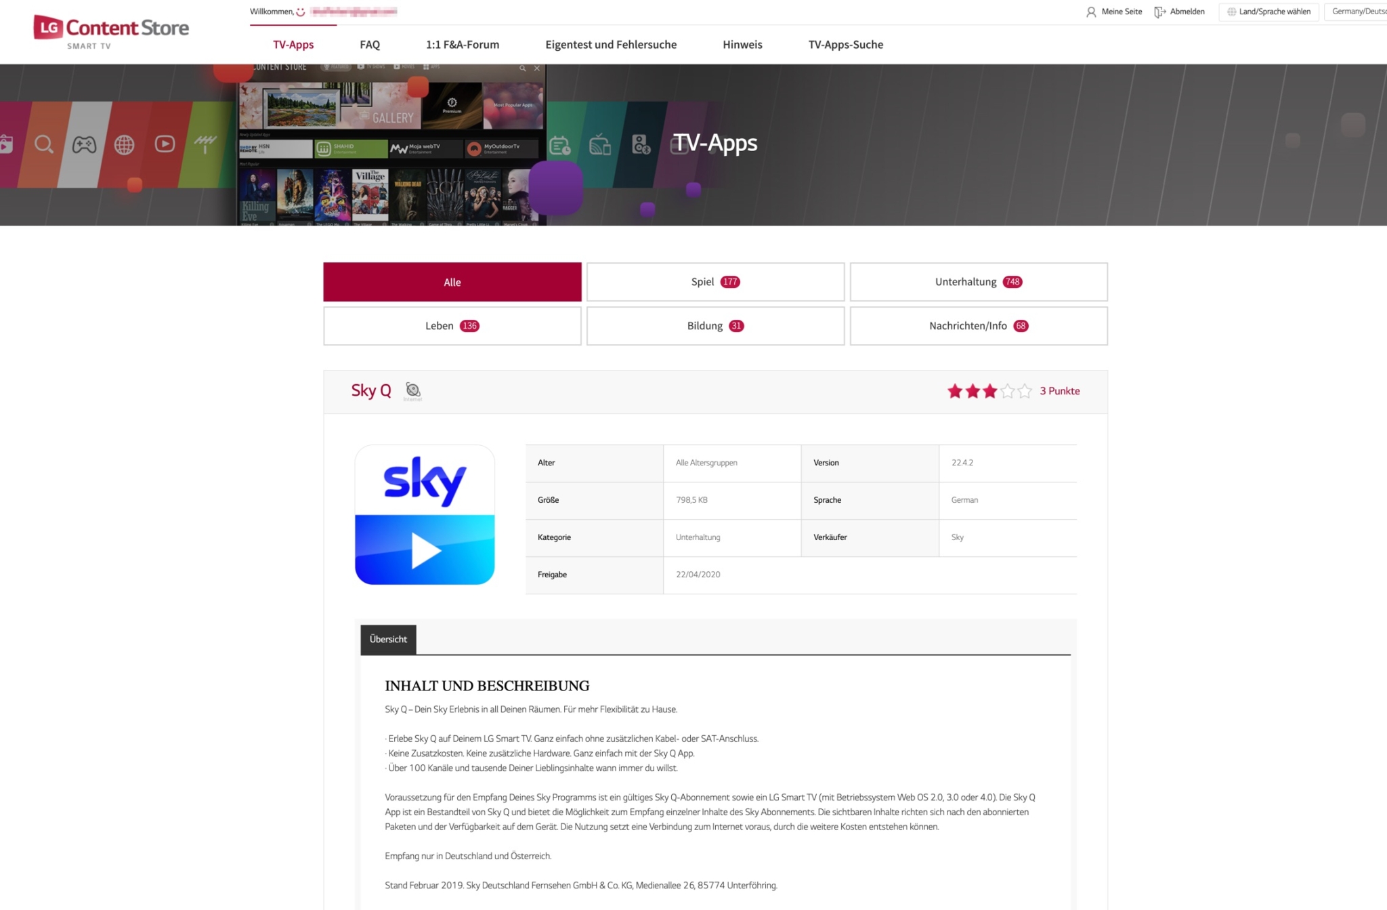Image resolution: width=1387 pixels, height=910 pixels.
Task: Click the LG Content Store logo
Action: (x=110, y=27)
